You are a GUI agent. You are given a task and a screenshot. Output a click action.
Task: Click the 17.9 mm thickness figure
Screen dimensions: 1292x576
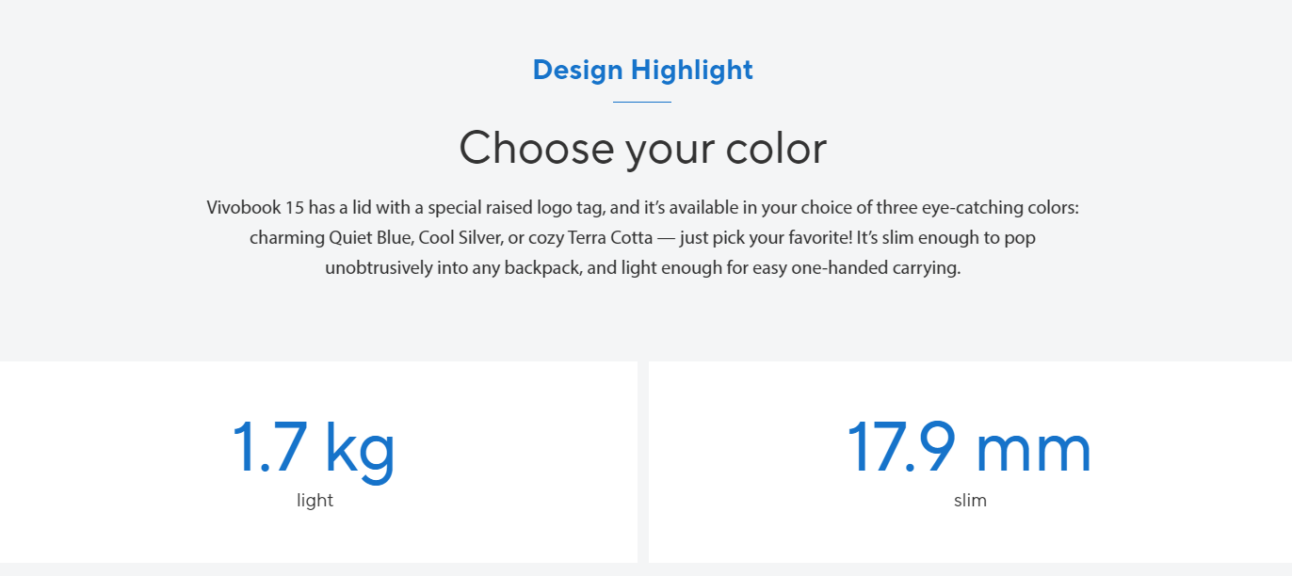(970, 446)
